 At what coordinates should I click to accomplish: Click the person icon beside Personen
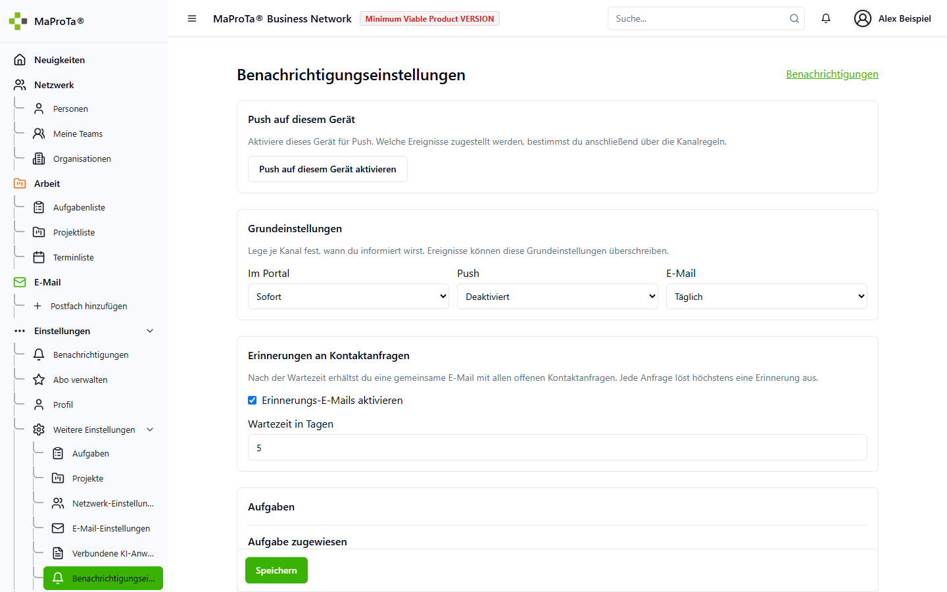39,109
